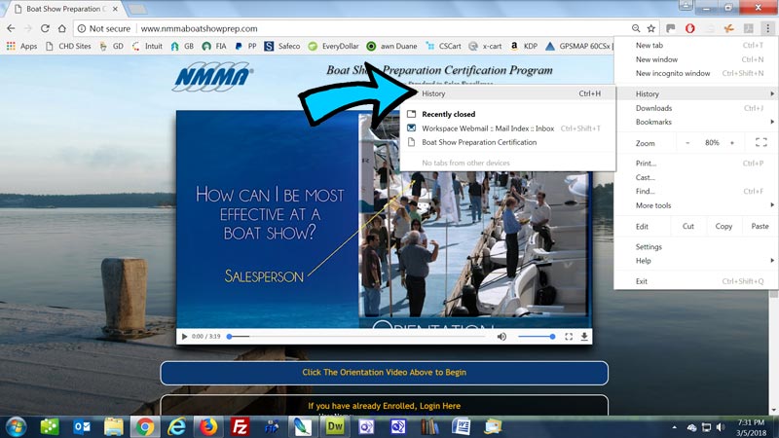Seek on the video progress bar
Viewport: 779px width, 438px height.
[x=357, y=336]
